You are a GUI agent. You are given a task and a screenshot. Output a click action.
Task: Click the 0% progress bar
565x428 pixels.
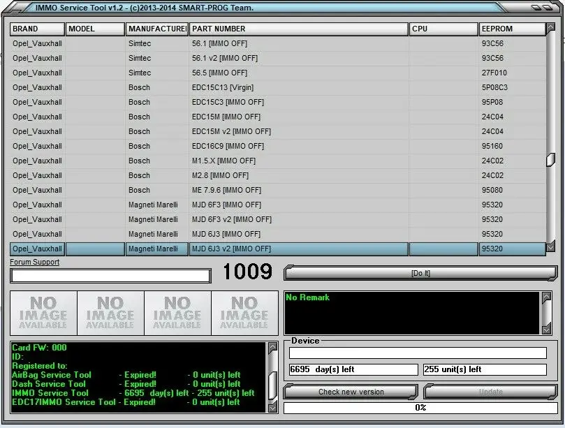point(420,408)
